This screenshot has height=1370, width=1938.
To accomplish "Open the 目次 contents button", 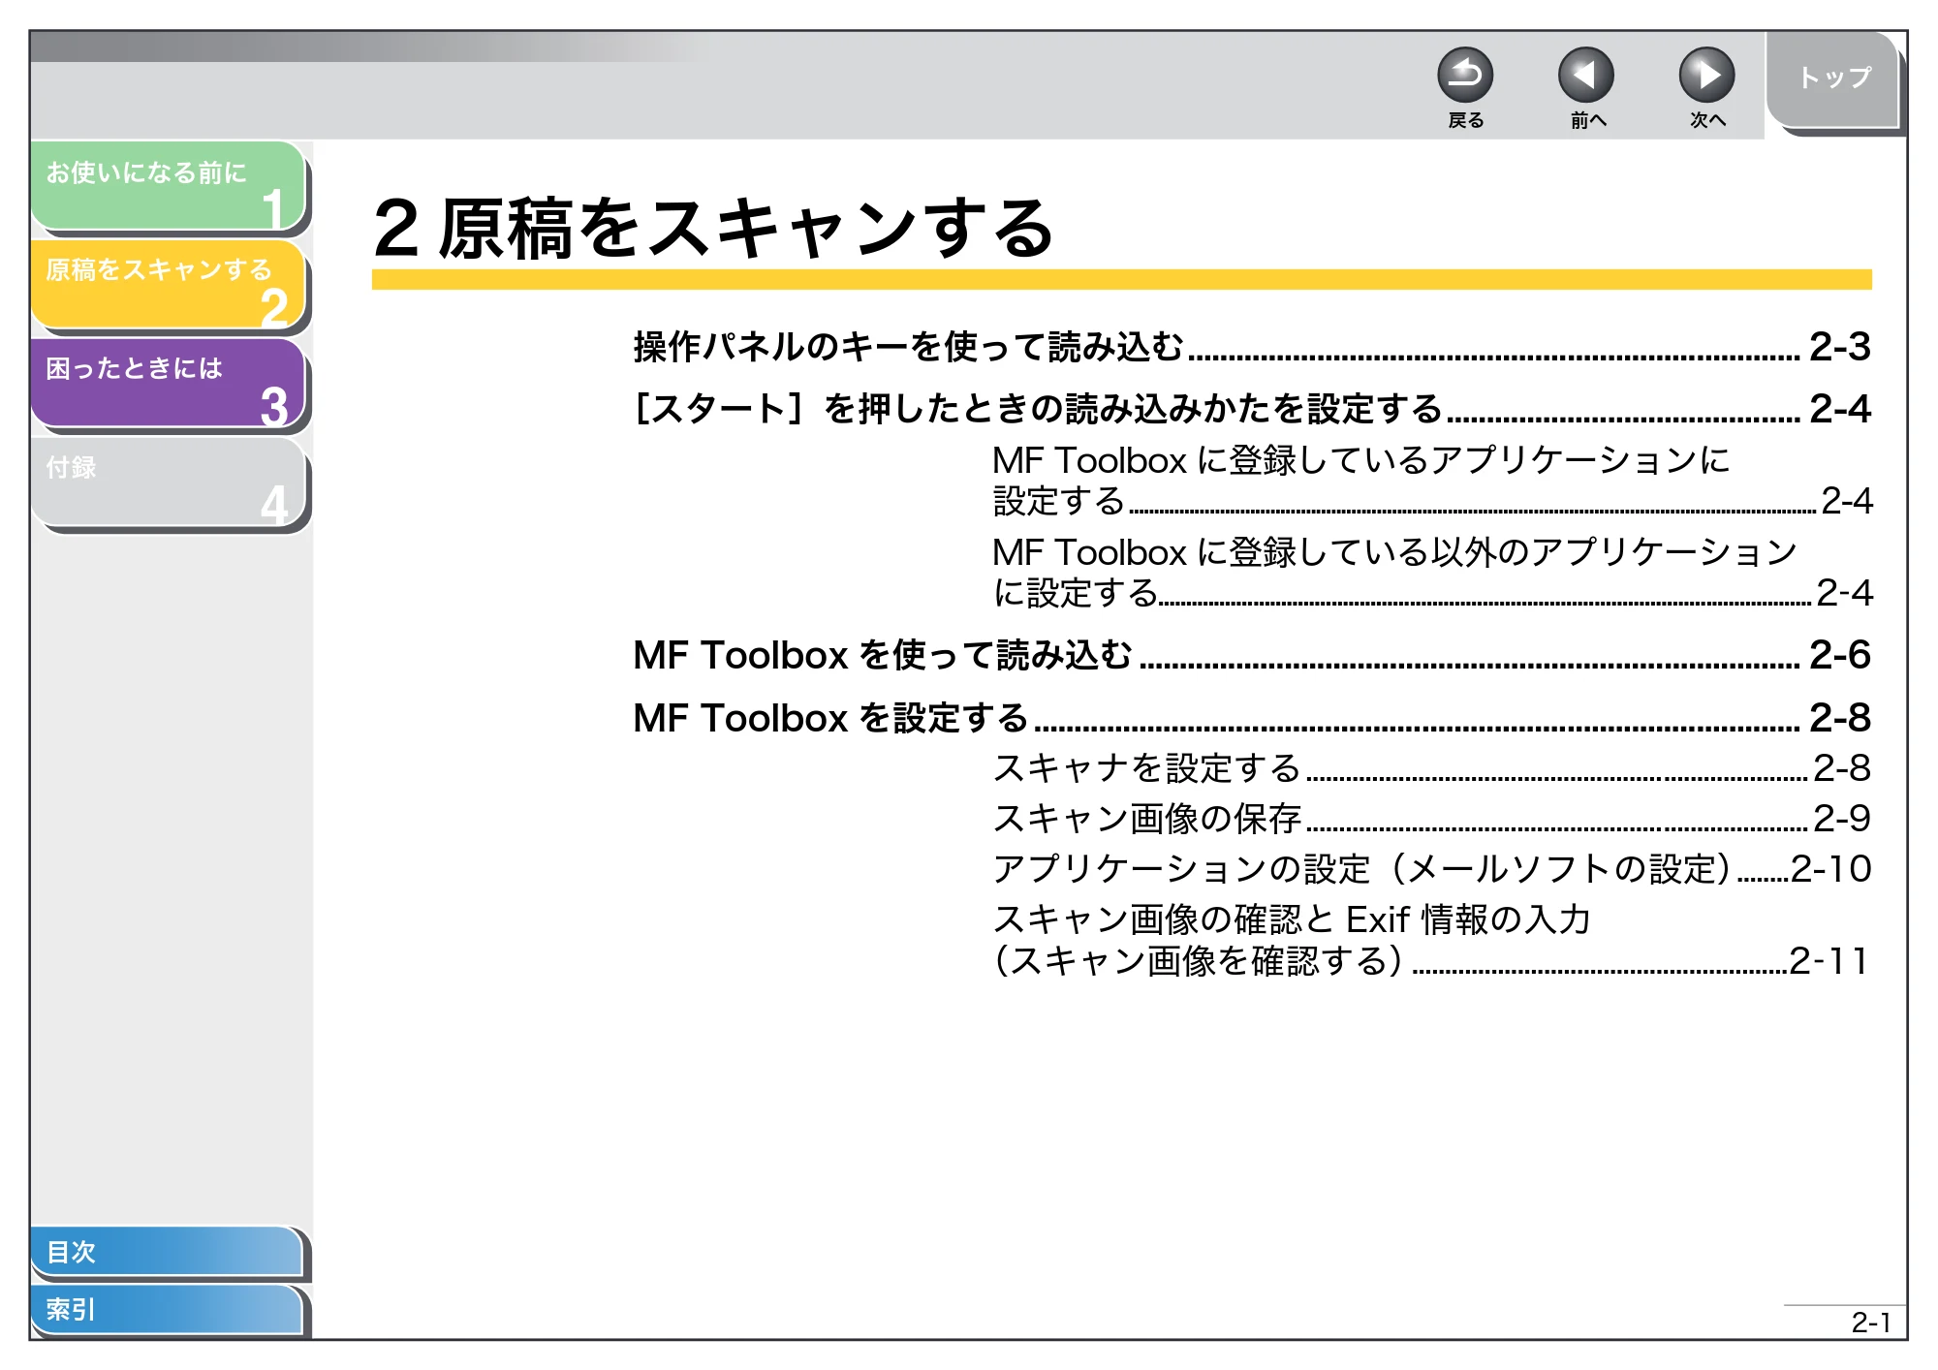I will pyautogui.click(x=167, y=1252).
